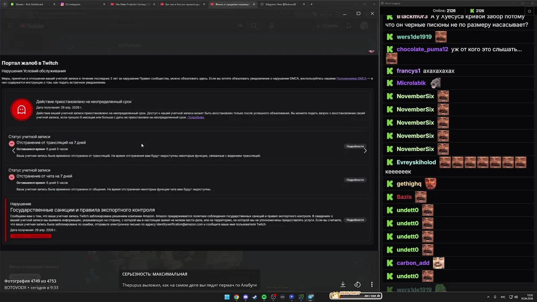Click the РУС language indicator

tap(503, 297)
